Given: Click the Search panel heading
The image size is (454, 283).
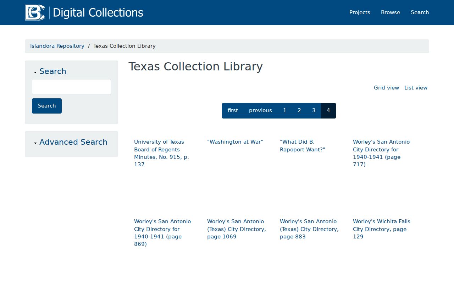Looking at the screenshot, I should (x=53, y=71).
